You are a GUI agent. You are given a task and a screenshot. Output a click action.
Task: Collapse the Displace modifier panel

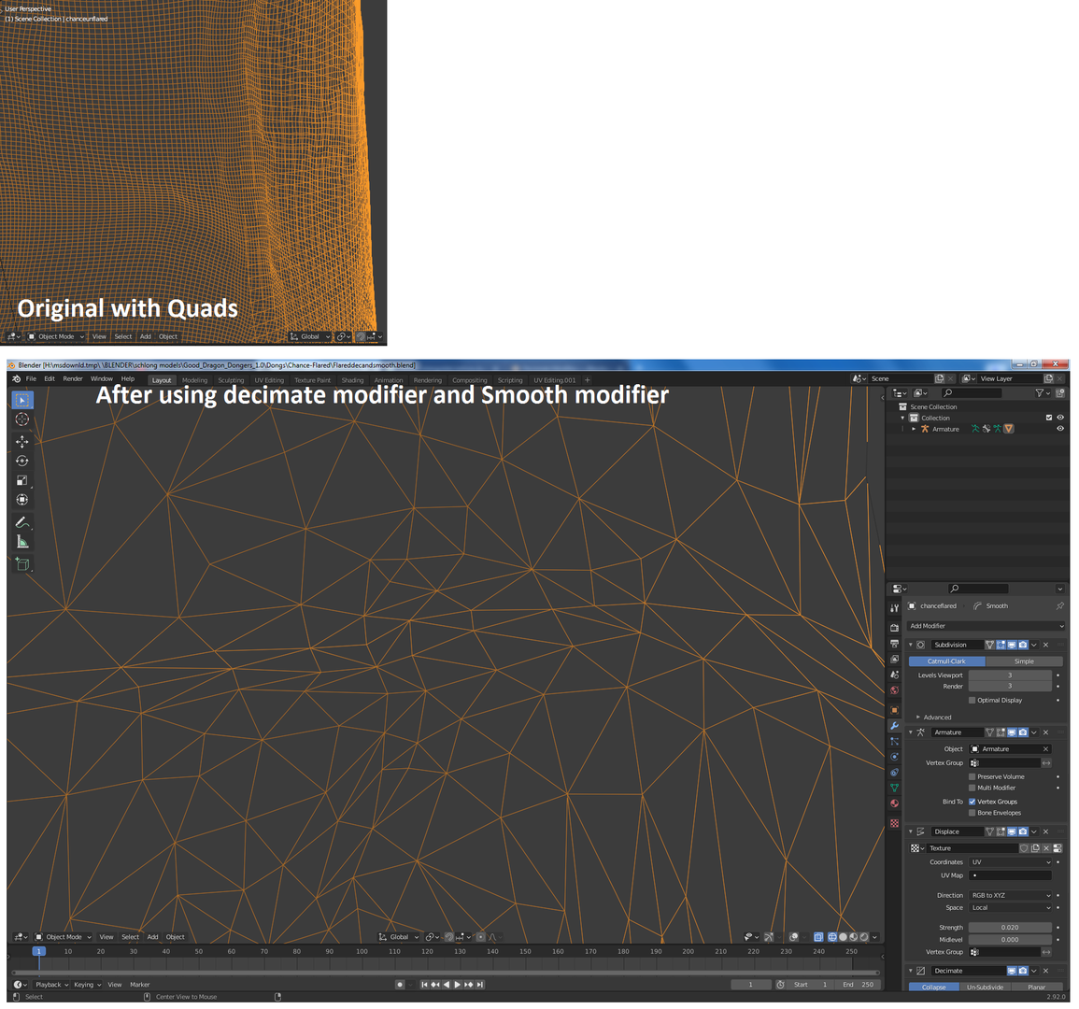tap(911, 831)
